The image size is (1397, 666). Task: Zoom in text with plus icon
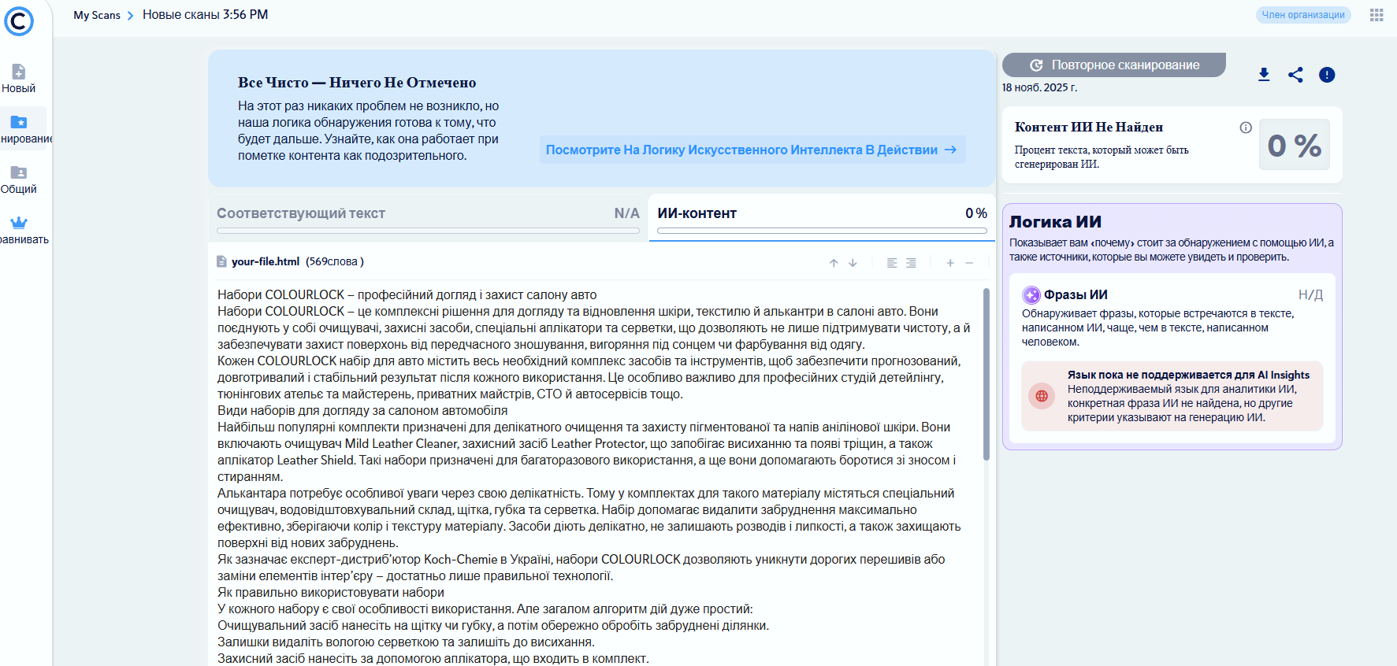pyautogui.click(x=950, y=263)
